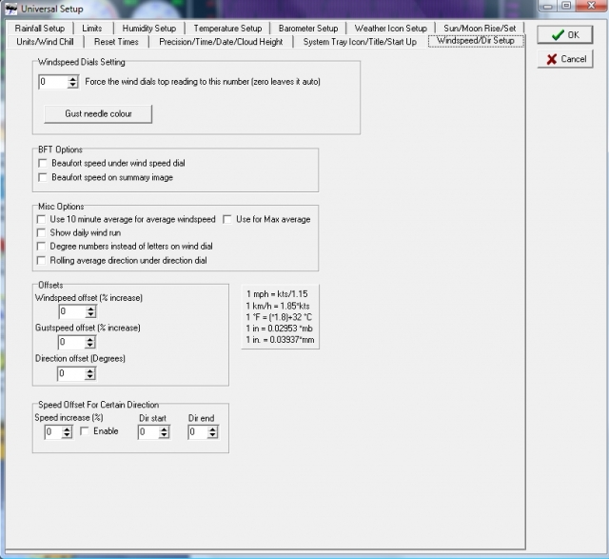Click OK button with green checkmark
The width and height of the screenshot is (609, 559).
565,35
